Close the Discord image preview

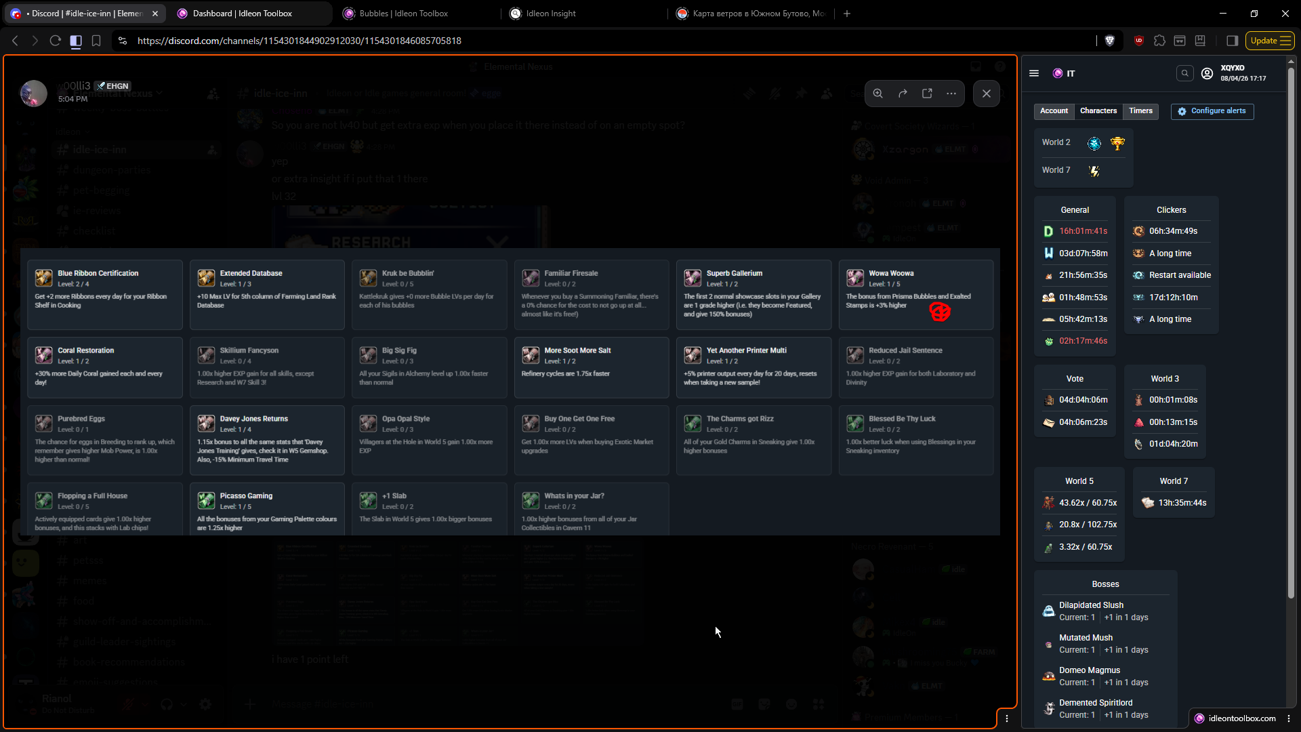point(987,94)
